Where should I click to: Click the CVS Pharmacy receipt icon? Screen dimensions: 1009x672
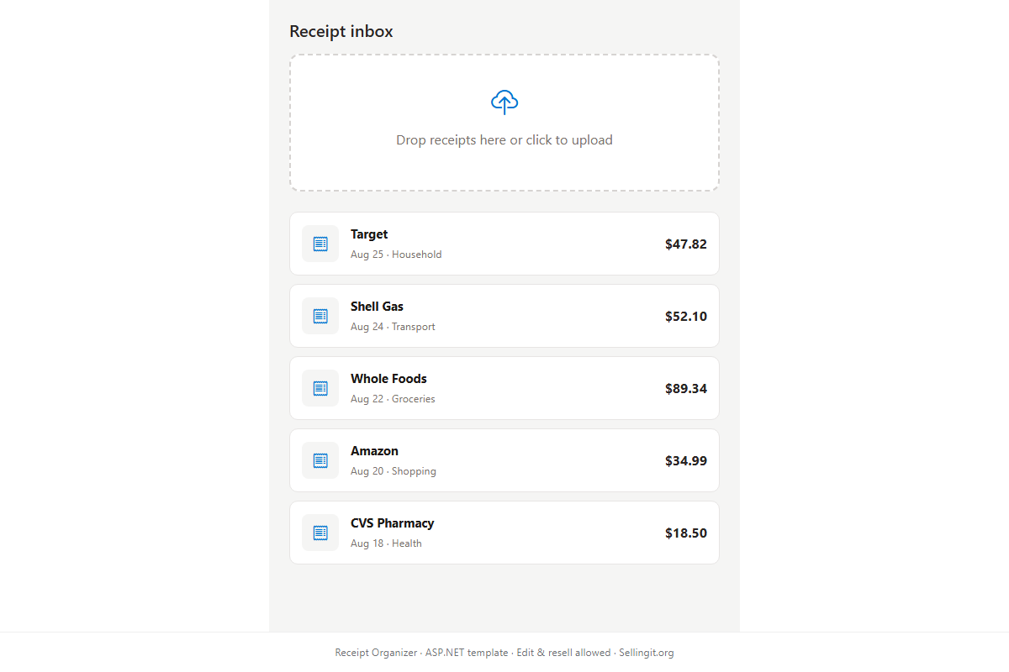[x=320, y=533]
